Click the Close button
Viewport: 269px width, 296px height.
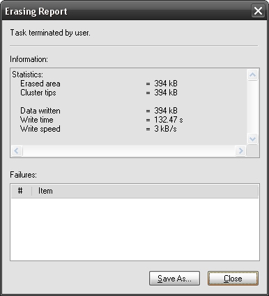tap(233, 278)
